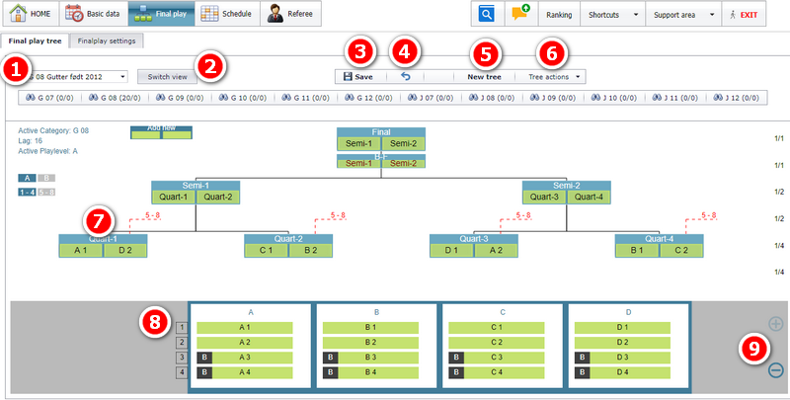This screenshot has height=400, width=790.
Task: Select category J 09 (0/0)
Action: pyautogui.click(x=553, y=97)
